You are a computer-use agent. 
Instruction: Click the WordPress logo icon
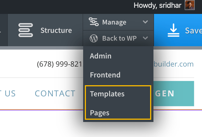(x=94, y=38)
